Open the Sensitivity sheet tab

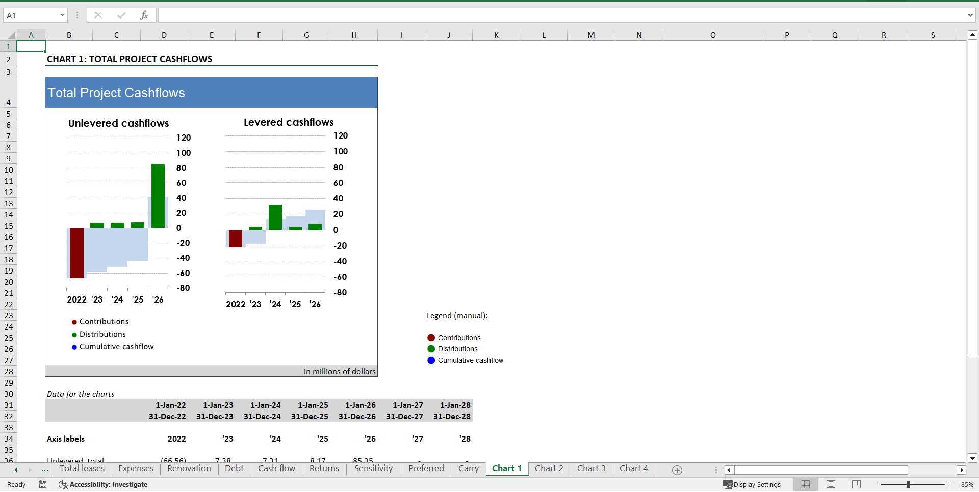coord(373,469)
